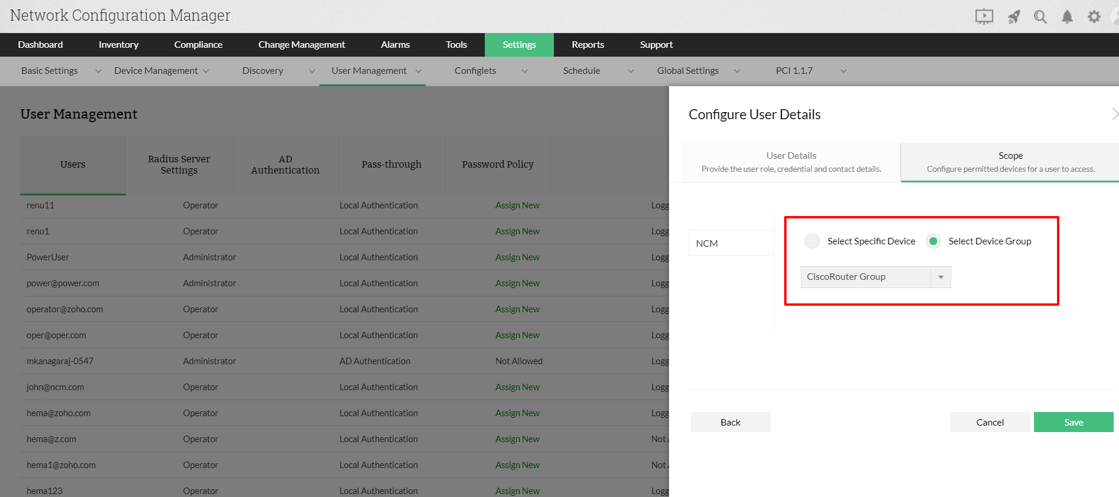Expand Discovery submenu chevron
The image size is (1119, 497).
coord(312,71)
